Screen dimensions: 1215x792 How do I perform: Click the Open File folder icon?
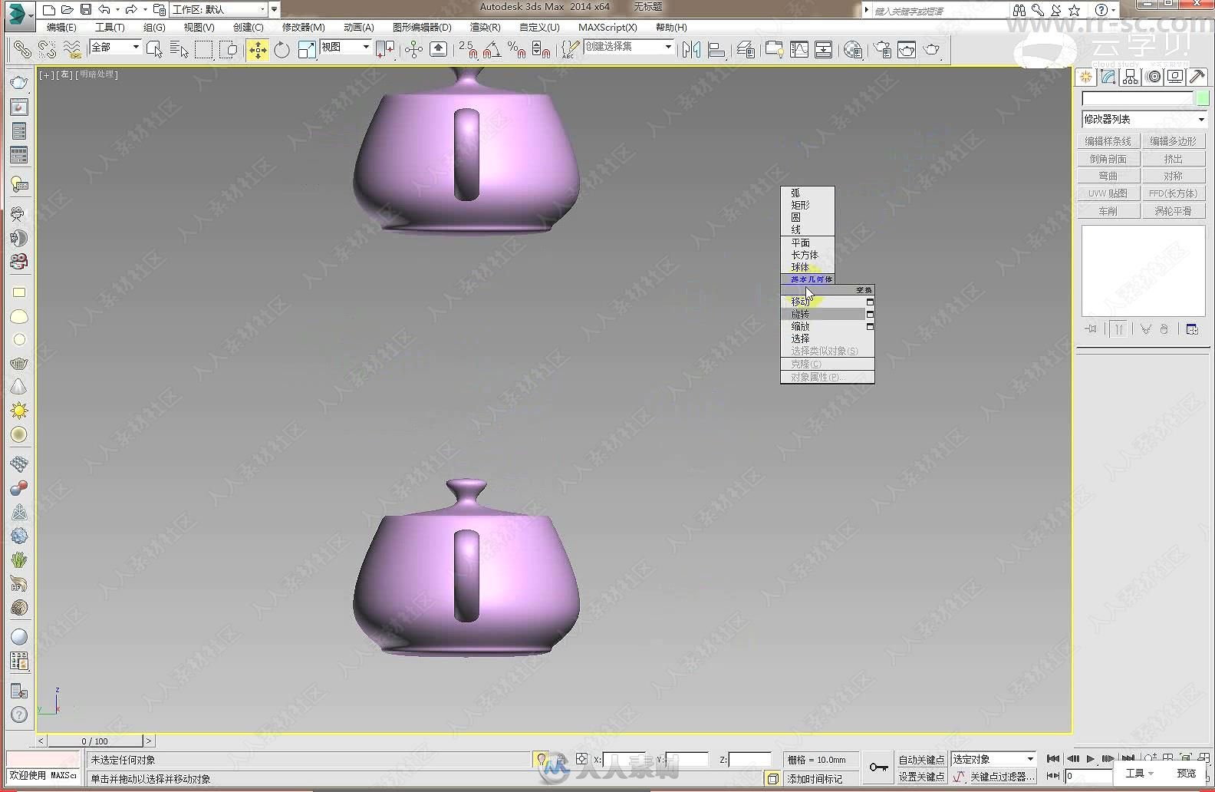[67, 10]
